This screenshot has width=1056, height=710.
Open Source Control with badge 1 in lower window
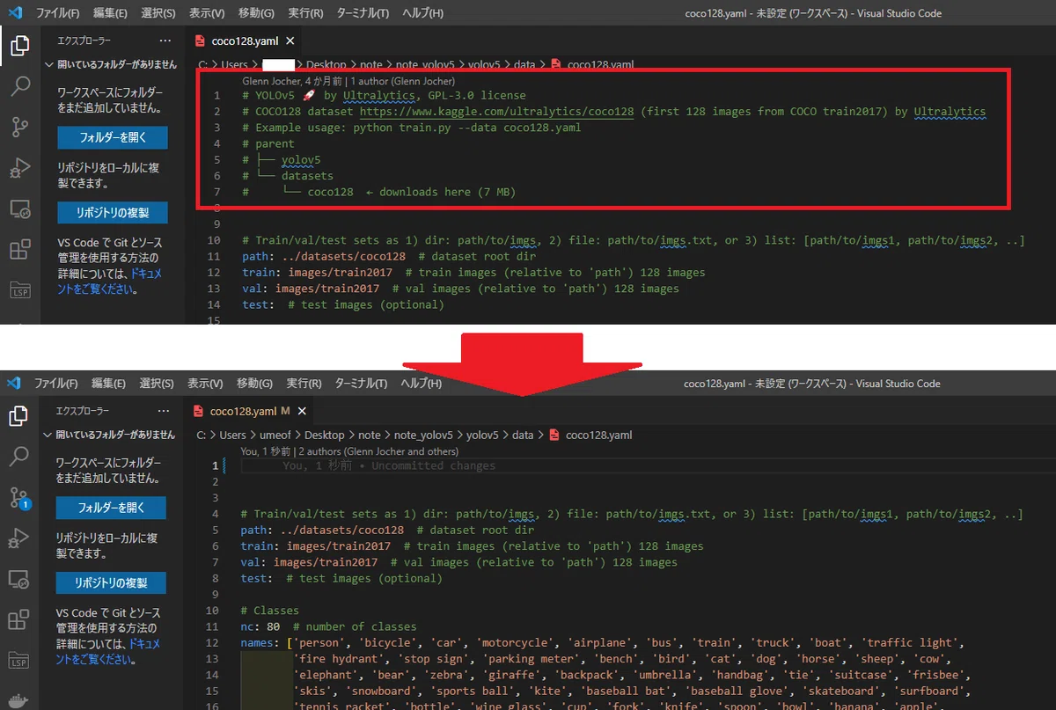(x=19, y=497)
